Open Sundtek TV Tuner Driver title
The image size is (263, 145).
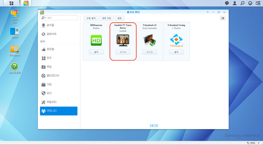coord(123,26)
